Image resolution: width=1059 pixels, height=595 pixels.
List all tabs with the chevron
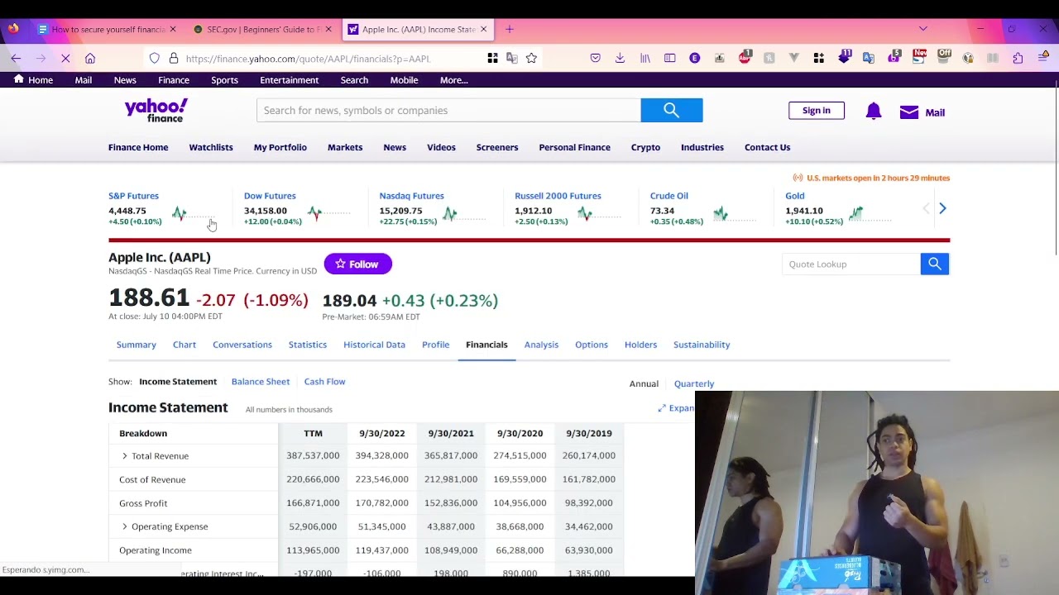click(x=923, y=29)
